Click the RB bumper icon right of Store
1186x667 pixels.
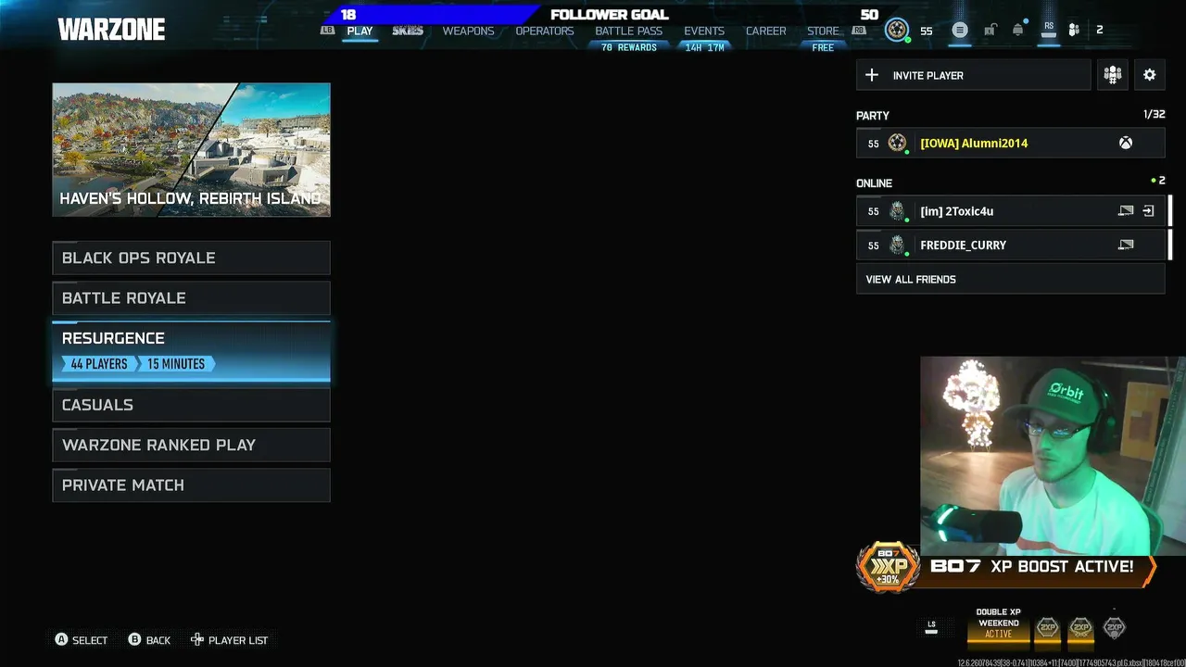(859, 31)
